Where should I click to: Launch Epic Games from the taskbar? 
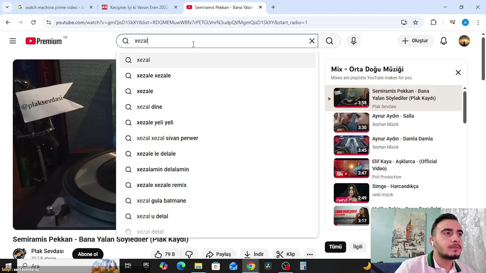coord(146,266)
